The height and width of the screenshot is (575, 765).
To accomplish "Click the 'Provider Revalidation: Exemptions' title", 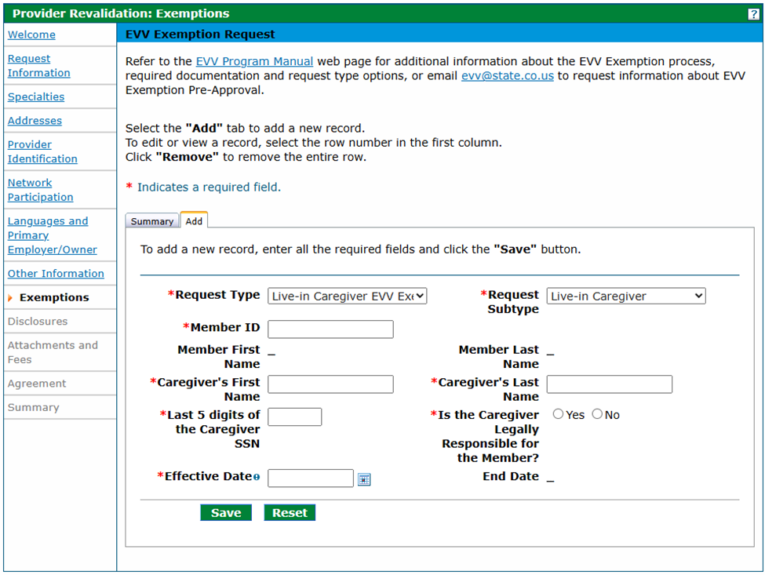I will (121, 13).
